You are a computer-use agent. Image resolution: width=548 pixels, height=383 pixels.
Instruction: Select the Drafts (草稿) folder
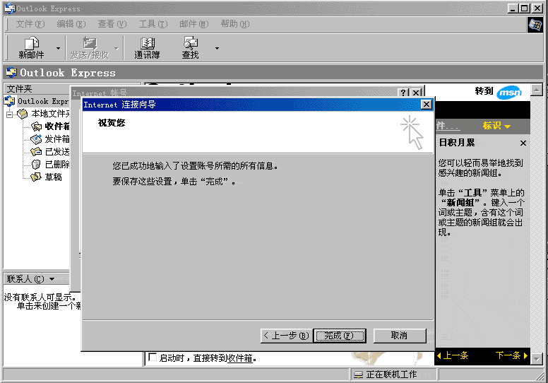coord(47,177)
